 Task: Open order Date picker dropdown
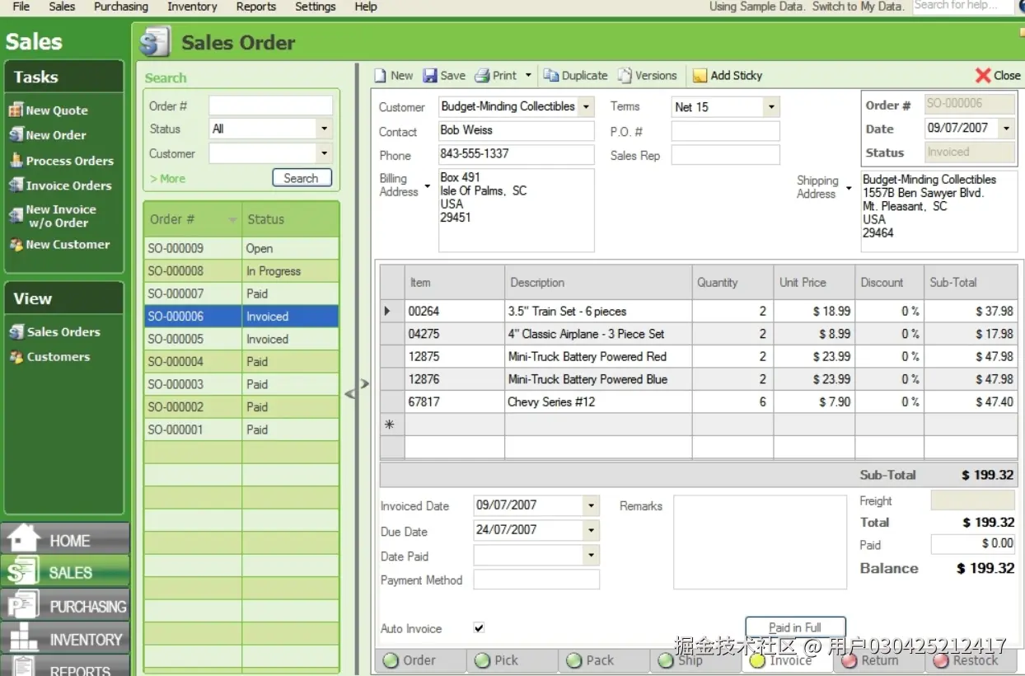pyautogui.click(x=1007, y=128)
